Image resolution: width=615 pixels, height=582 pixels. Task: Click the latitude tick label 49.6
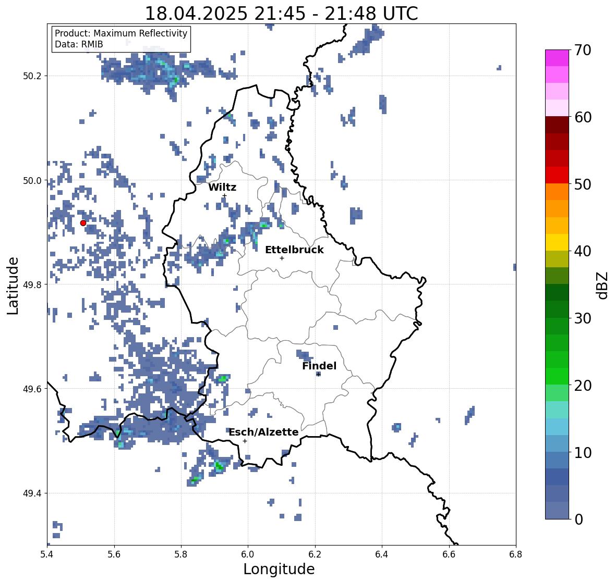[x=32, y=389]
